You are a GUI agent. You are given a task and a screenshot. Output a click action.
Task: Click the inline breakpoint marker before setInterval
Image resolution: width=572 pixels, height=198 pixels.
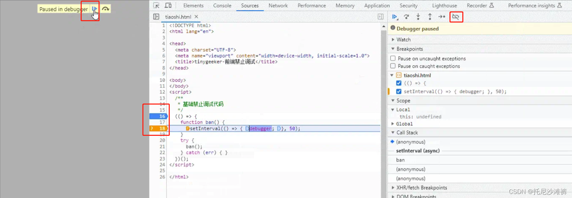(188, 128)
